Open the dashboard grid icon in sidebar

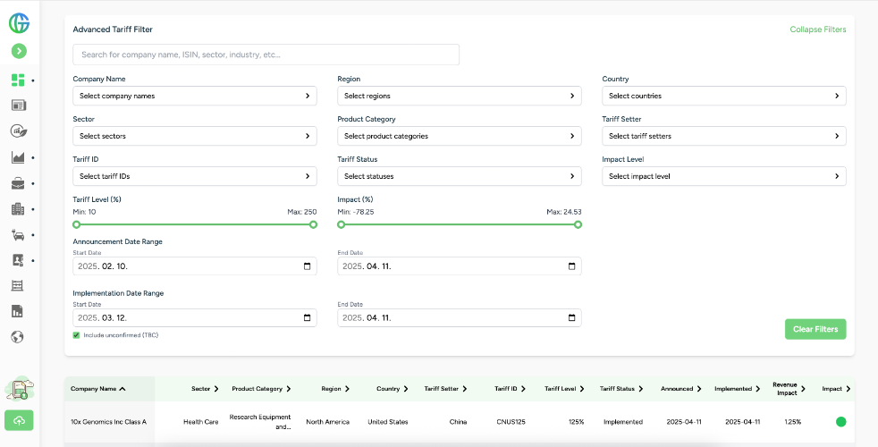18,80
